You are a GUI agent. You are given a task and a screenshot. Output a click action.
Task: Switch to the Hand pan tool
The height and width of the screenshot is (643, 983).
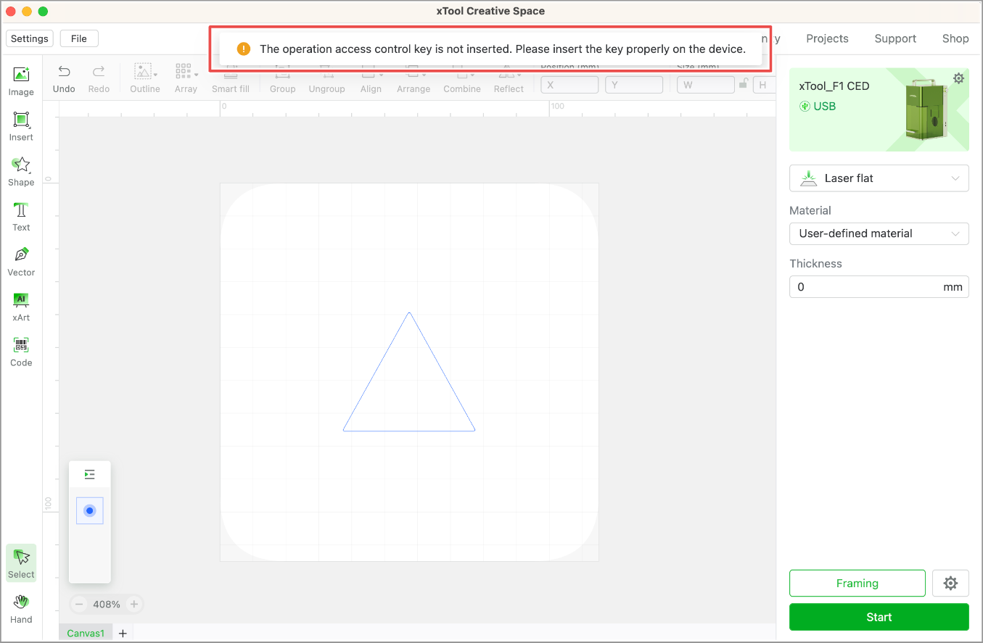pyautogui.click(x=21, y=608)
